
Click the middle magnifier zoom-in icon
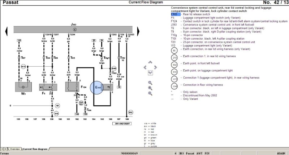tap(150, 88)
